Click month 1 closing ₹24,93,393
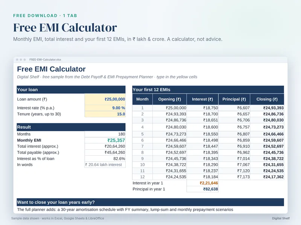301x225 pixels. coord(267,108)
